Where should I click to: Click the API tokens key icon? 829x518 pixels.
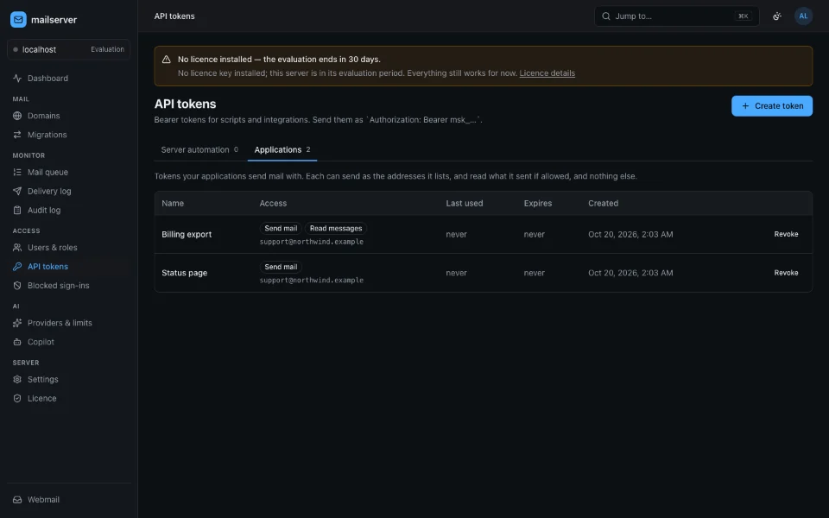[17, 267]
